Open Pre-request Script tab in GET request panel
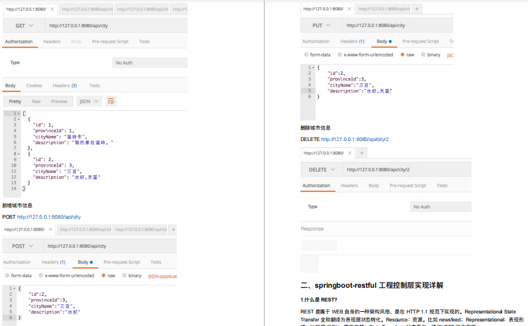Viewport: 528px width, 326px height. [110, 42]
